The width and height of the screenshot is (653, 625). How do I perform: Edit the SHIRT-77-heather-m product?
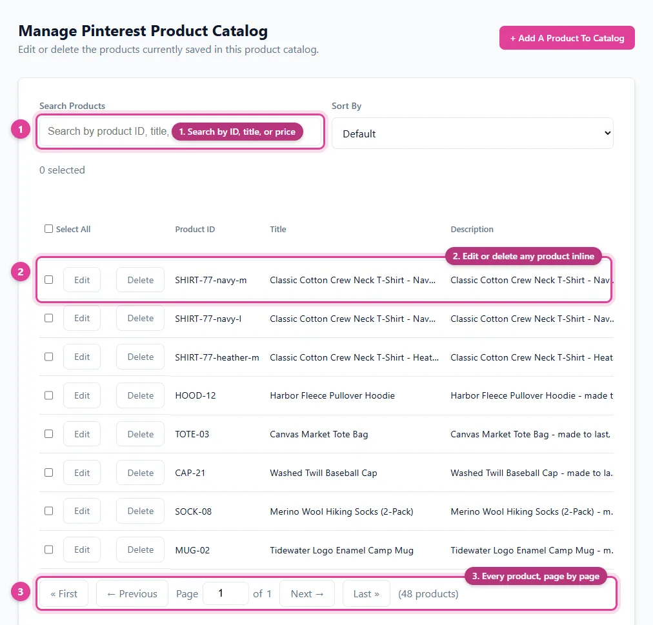[82, 357]
